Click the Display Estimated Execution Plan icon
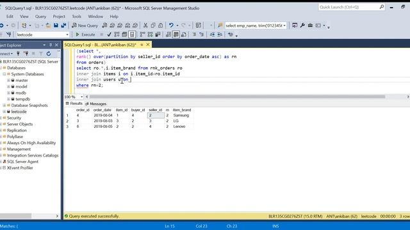 tap(117, 34)
